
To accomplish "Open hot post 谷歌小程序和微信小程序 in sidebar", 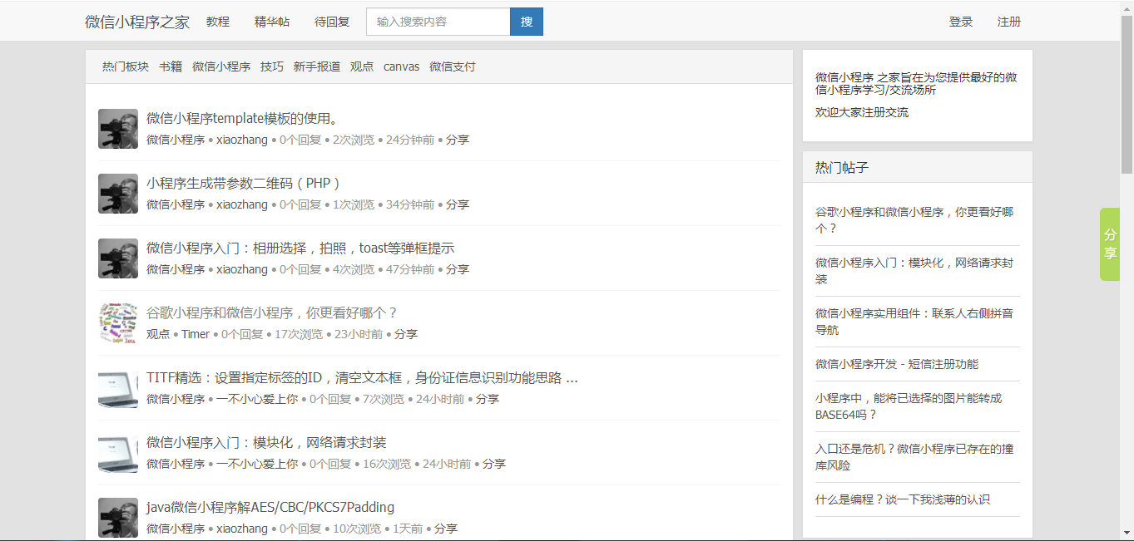I will click(x=914, y=220).
